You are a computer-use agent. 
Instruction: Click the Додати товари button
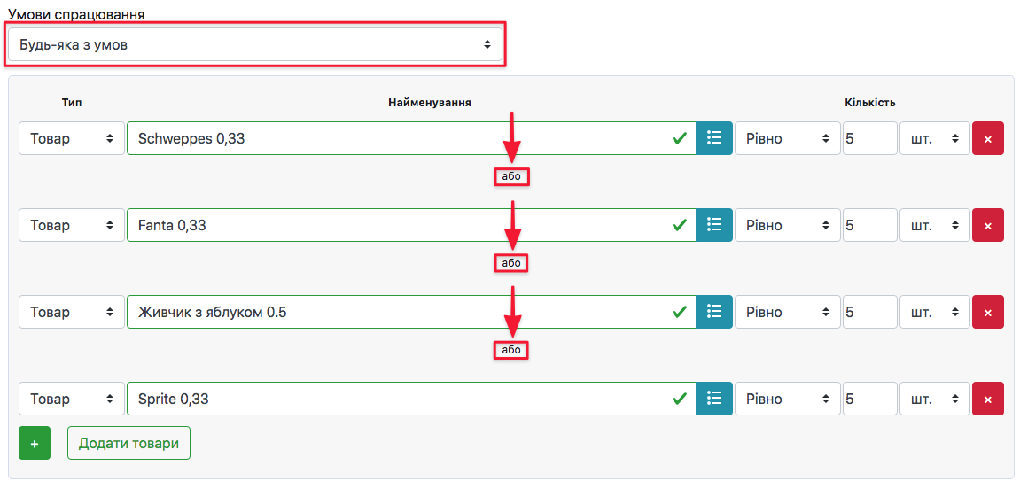[x=128, y=443]
